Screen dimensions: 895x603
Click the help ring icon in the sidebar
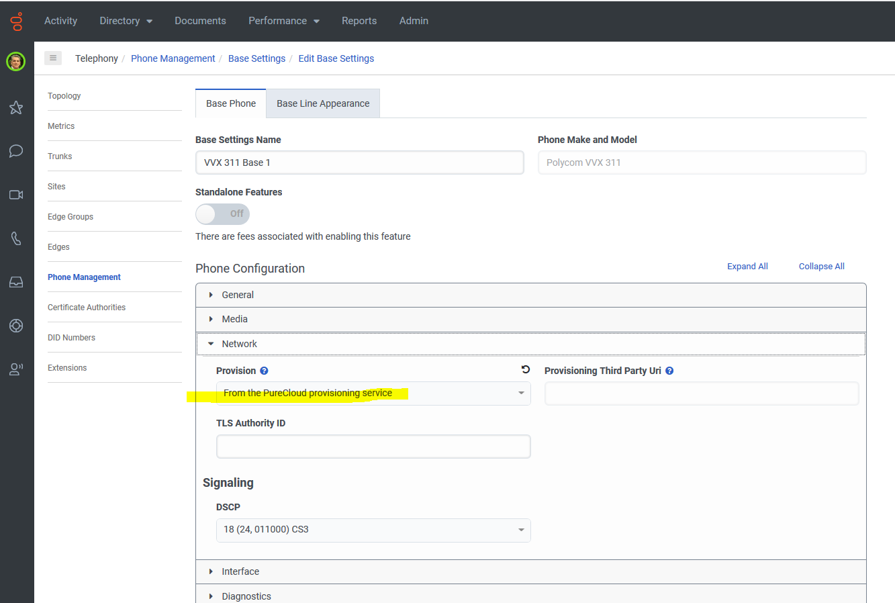pos(15,326)
